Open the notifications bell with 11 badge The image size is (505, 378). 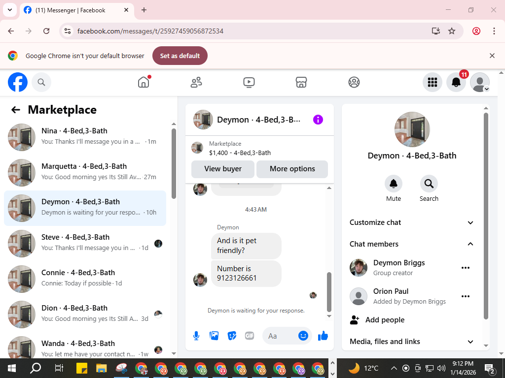pos(456,82)
